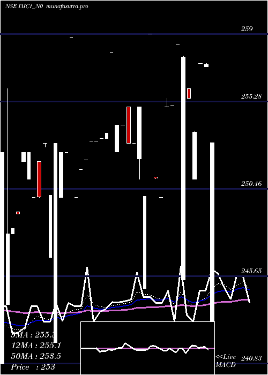Click the 255.28 price level label

(x=251, y=96)
